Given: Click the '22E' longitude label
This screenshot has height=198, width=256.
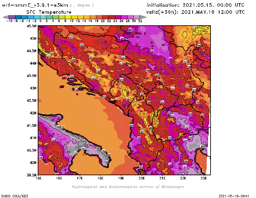Looking at the screenshot, I should point(183,178).
